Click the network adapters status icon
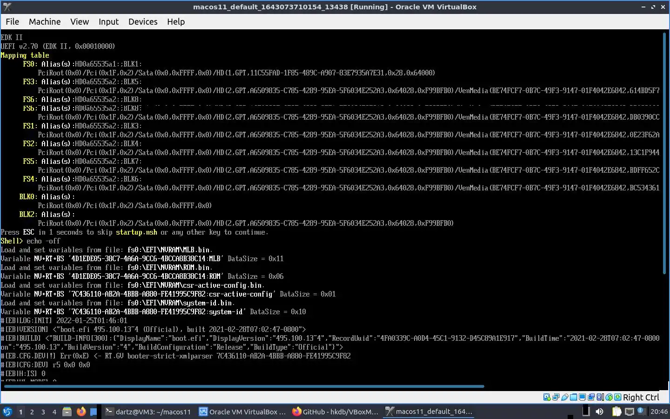Image resolution: width=670 pixels, height=419 pixels. click(556, 397)
